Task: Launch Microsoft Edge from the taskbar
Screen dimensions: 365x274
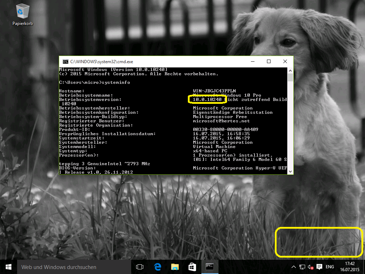Action: (x=157, y=267)
